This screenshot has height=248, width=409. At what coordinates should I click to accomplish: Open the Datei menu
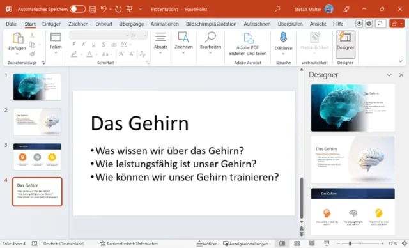click(x=12, y=24)
